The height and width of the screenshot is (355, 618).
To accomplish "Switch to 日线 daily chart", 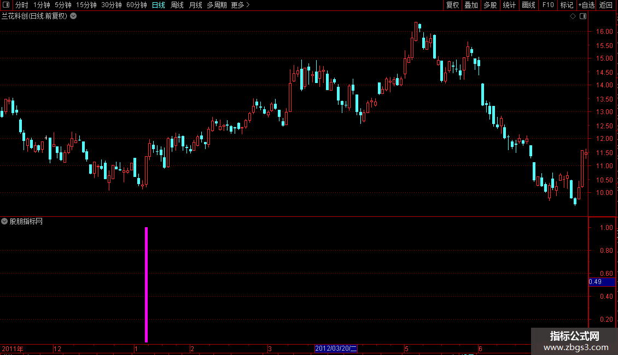I will coord(159,5).
